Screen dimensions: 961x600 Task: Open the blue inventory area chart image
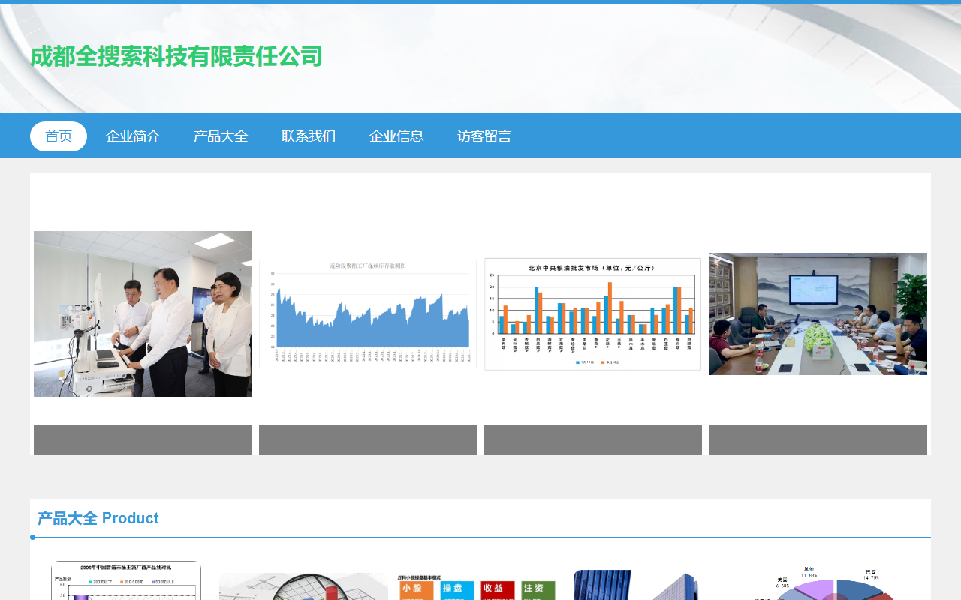point(368,313)
